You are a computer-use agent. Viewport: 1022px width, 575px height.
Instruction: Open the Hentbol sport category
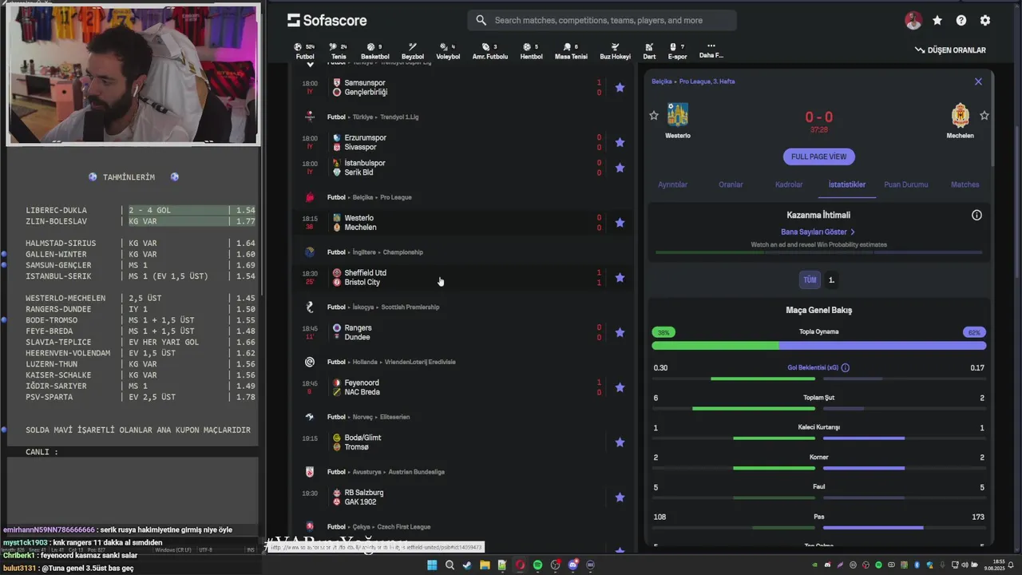tap(531, 51)
